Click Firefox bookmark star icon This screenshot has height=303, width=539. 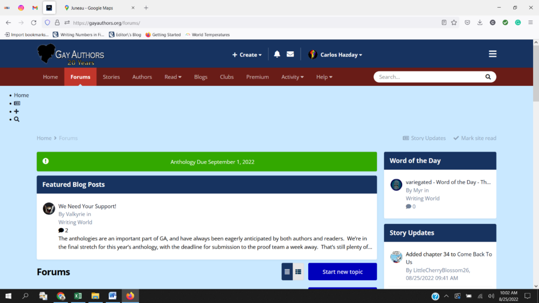(x=454, y=23)
